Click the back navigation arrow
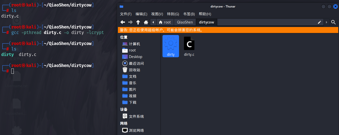 coord(123,22)
